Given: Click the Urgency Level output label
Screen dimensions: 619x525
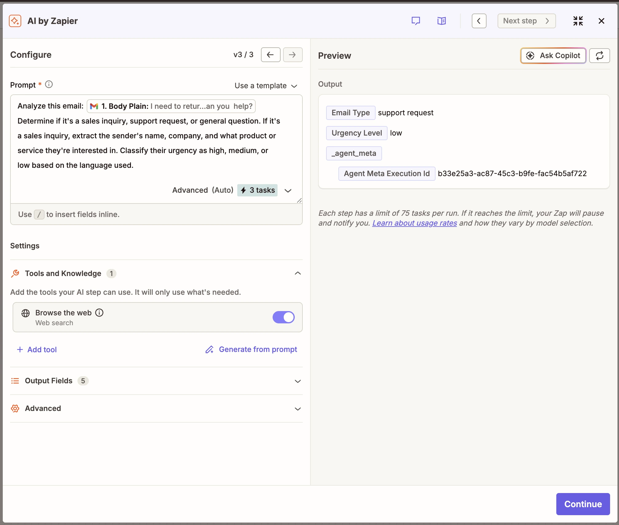Looking at the screenshot, I should [x=357, y=133].
